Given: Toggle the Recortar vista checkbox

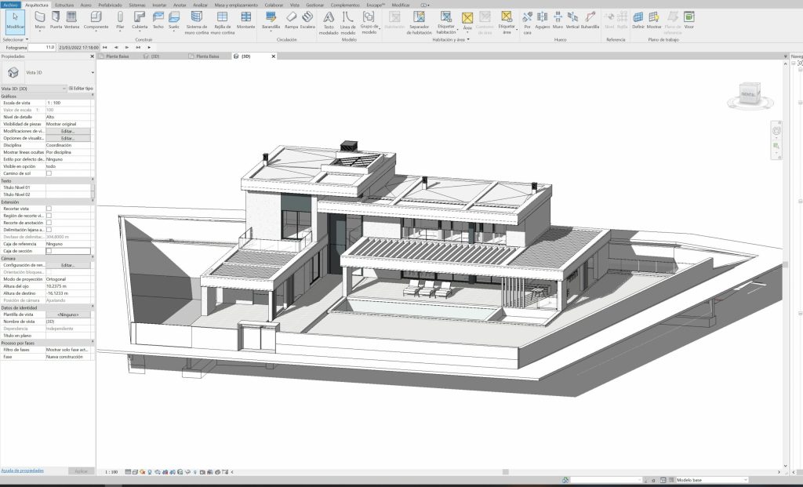Looking at the screenshot, I should (x=49, y=209).
